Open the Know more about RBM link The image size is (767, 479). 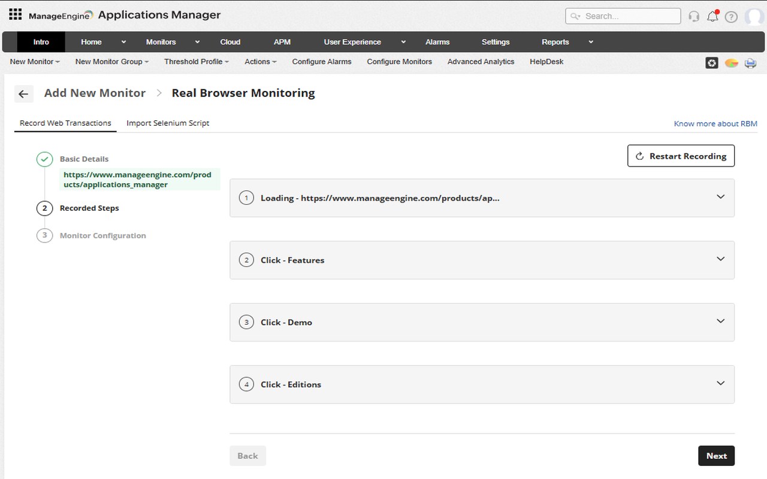(715, 124)
